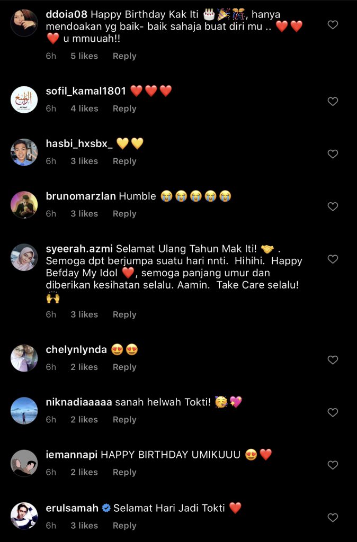Tap chelynlynda's avatar
The height and width of the screenshot is (542, 357).
(x=24, y=358)
